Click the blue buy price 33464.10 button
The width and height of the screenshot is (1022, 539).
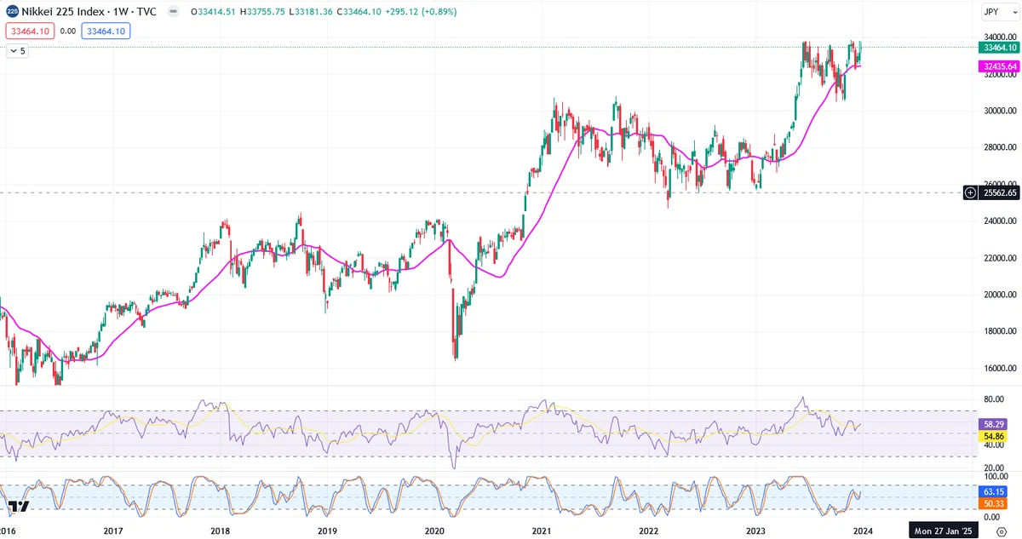pyautogui.click(x=106, y=31)
